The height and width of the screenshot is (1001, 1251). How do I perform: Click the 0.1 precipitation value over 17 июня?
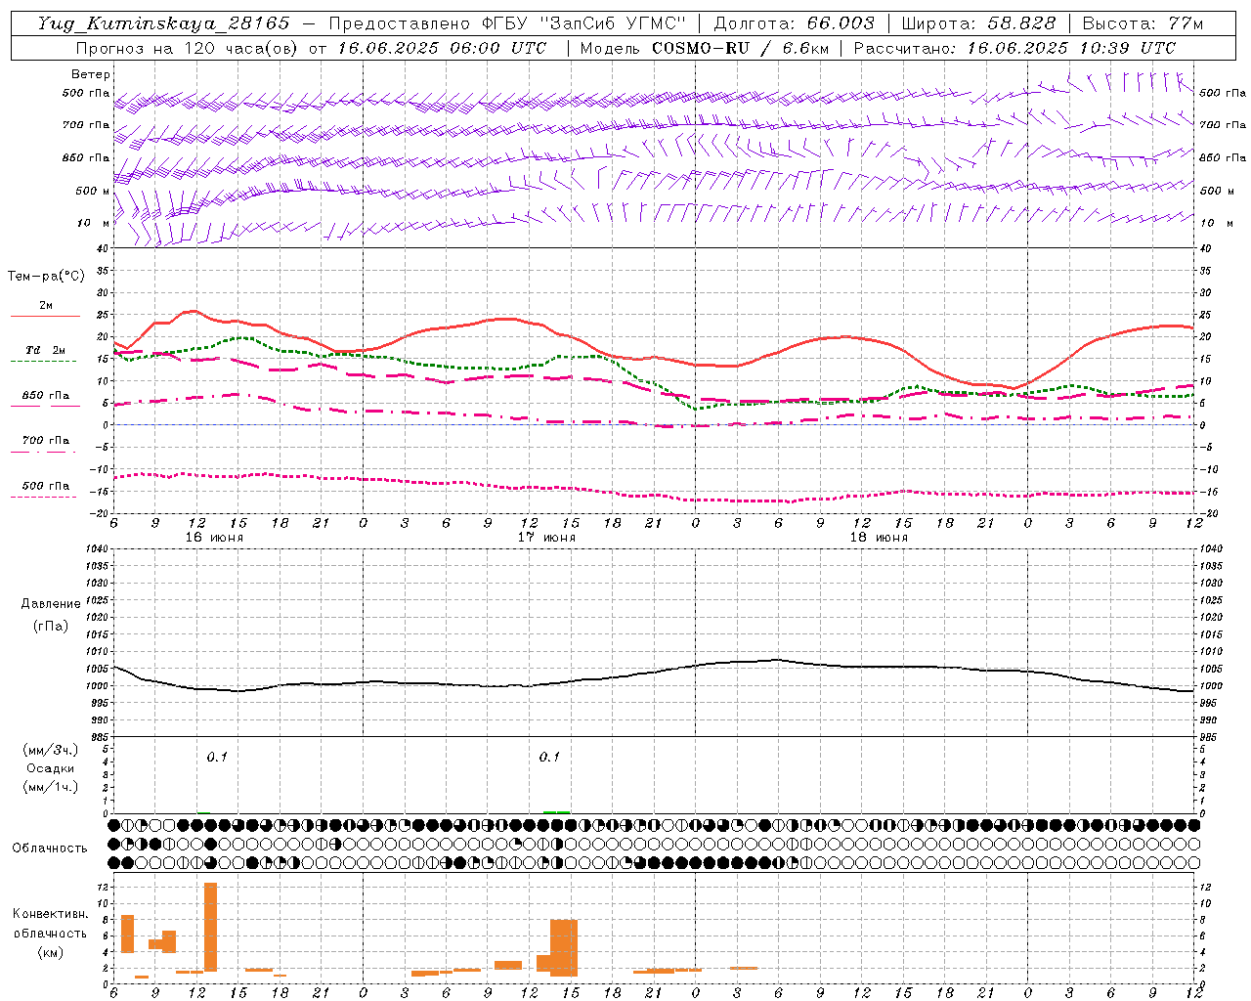pos(549,757)
